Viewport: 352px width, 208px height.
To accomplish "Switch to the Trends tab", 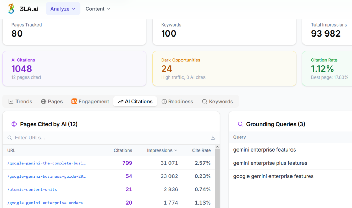I will pyautogui.click(x=20, y=101).
